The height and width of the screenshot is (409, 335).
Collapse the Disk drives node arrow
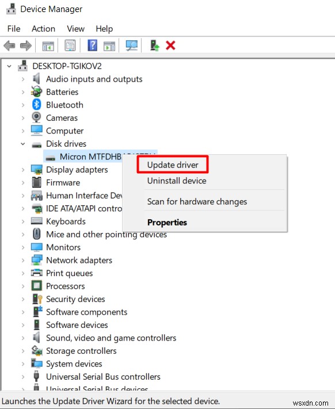point(23,144)
